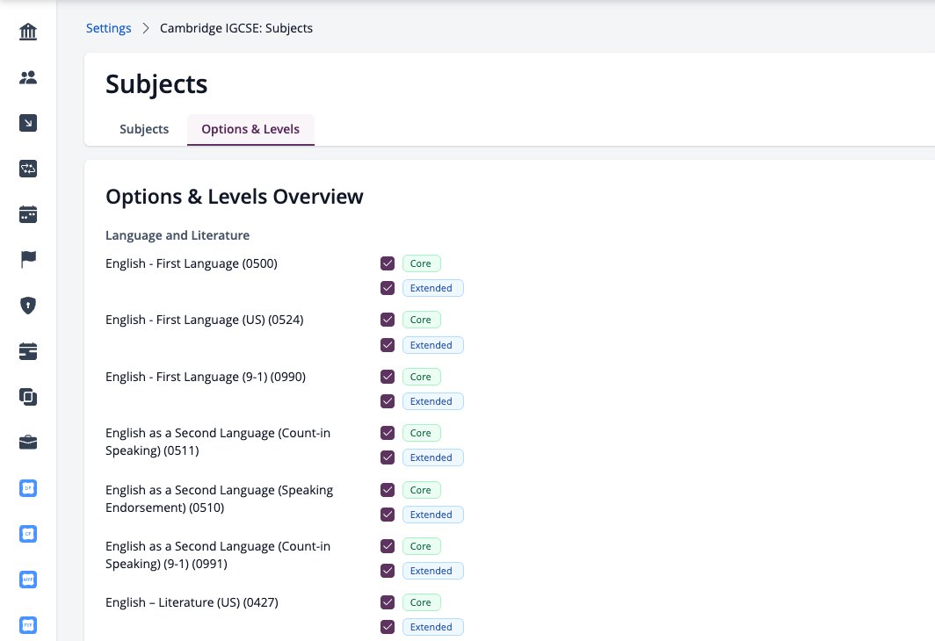Screen dimensions: 935x641
Task: Open the calendar sidebar icon
Action: click(x=28, y=214)
